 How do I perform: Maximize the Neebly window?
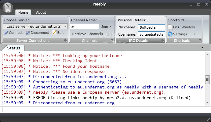coord(198,5)
